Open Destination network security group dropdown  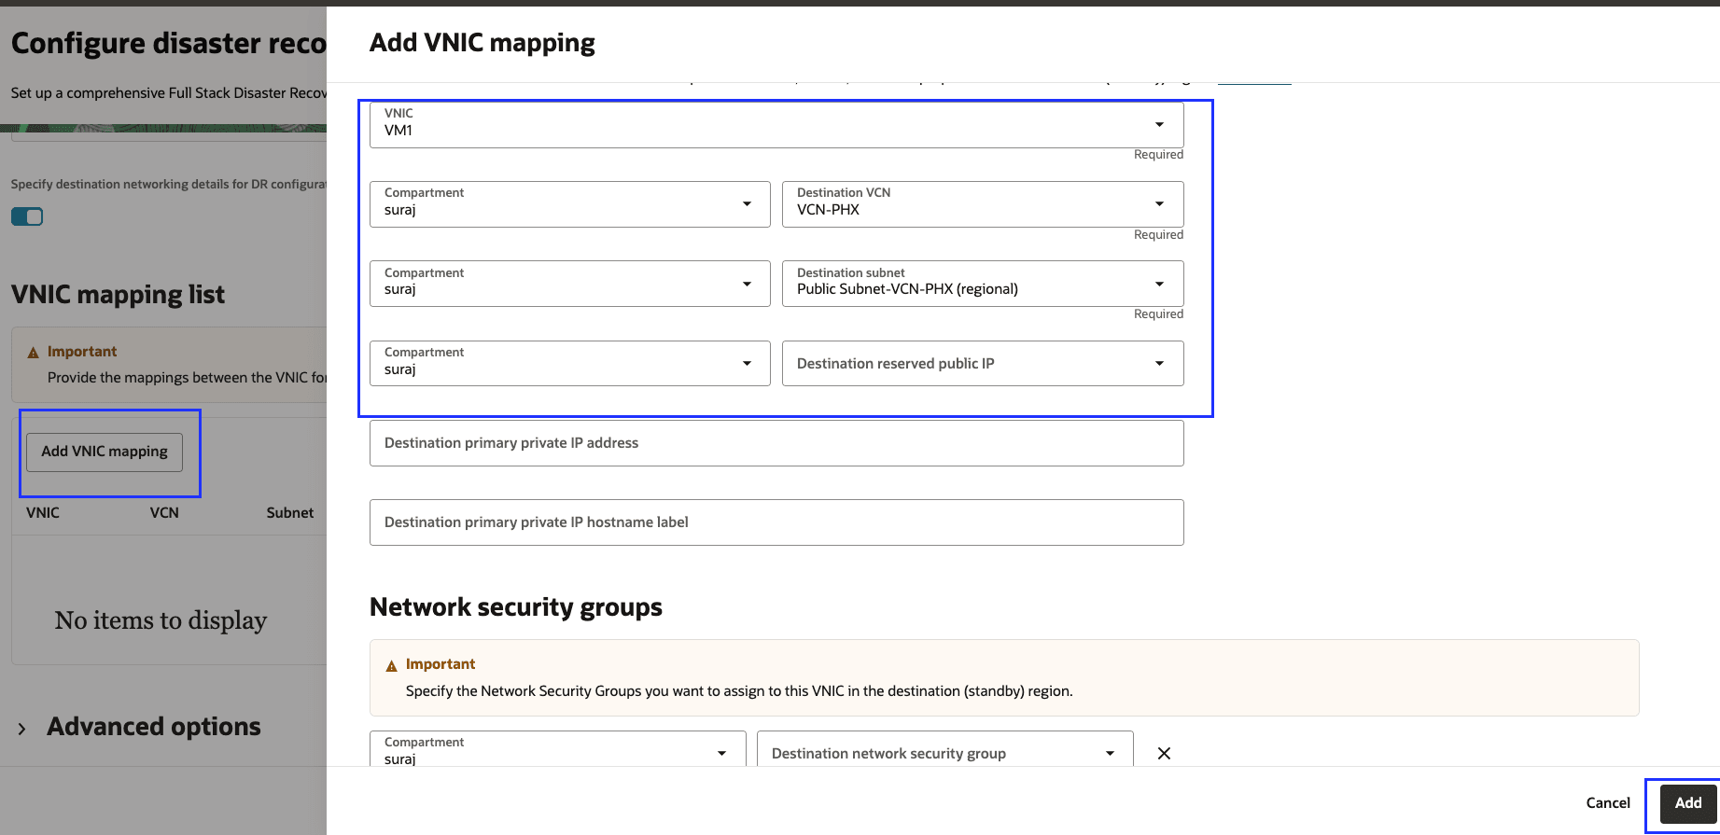[945, 749]
